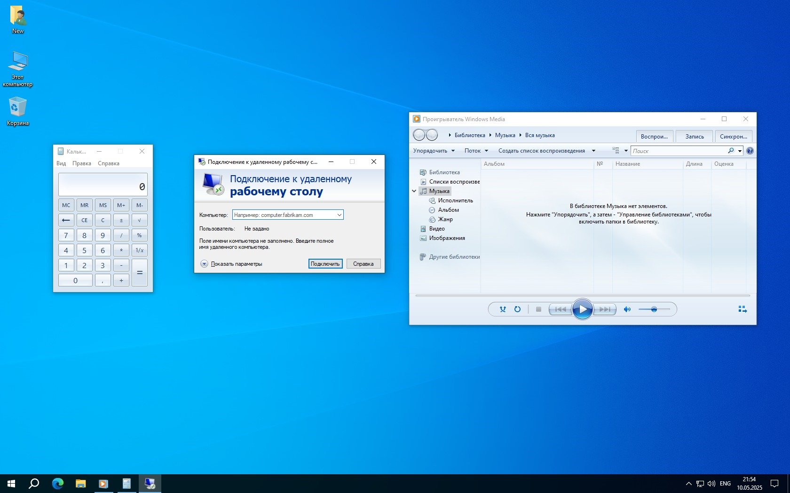Click the Справка button in Remote Desktop
Image resolution: width=790 pixels, height=493 pixels.
tap(363, 264)
